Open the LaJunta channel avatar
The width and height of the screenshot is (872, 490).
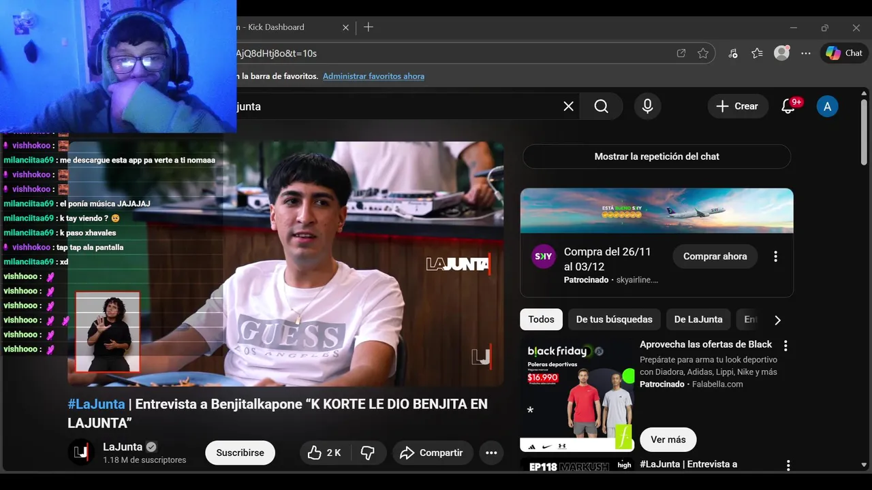coord(81,453)
